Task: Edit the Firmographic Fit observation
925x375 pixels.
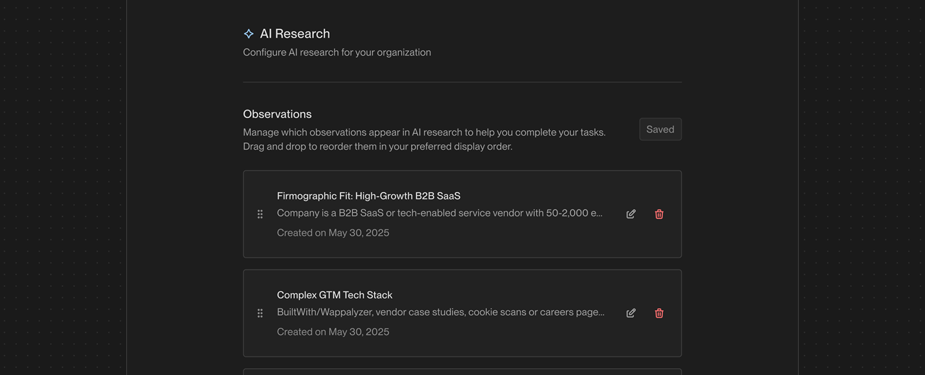Action: pos(631,214)
